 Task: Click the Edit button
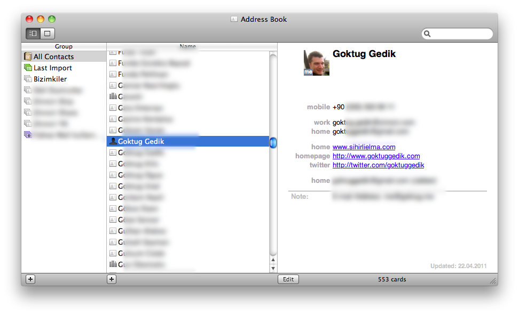point(288,279)
